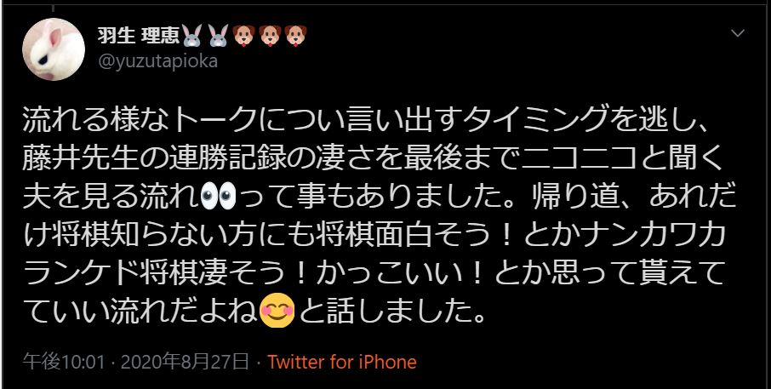
Task: Select the first dog emoji in the name
Action: tap(244, 36)
